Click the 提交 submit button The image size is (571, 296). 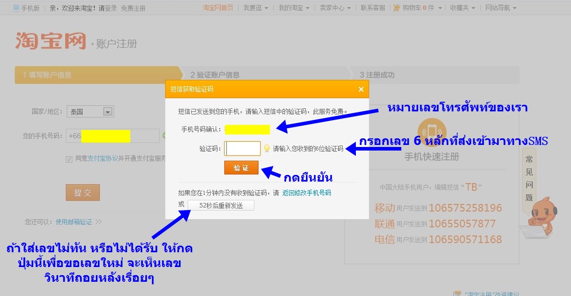(x=83, y=192)
